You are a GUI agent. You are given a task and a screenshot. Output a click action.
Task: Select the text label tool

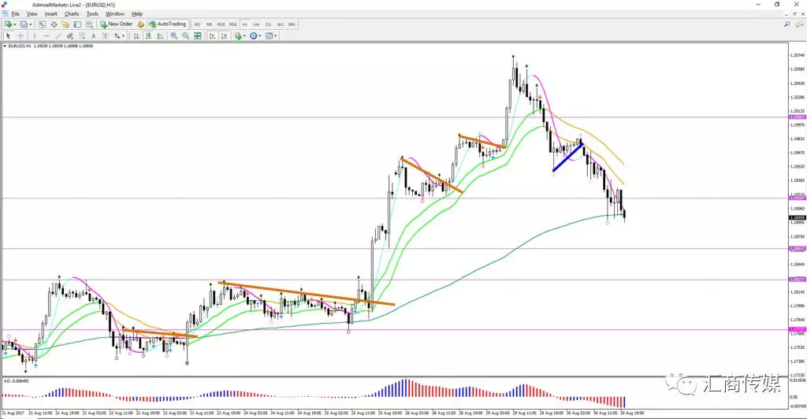(105, 36)
